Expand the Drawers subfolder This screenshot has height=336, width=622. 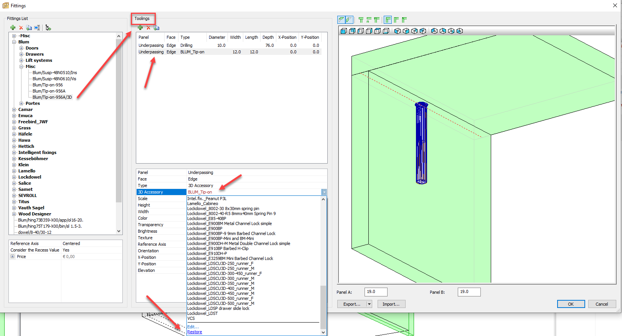pyautogui.click(x=21, y=54)
